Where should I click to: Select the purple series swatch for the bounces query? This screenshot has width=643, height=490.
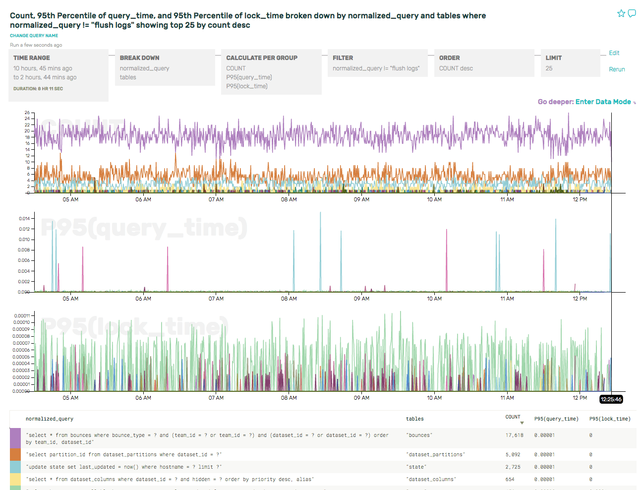(x=15, y=438)
